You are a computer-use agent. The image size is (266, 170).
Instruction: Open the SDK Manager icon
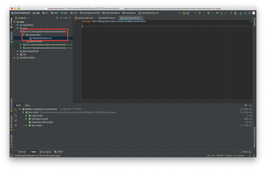click(240, 13)
